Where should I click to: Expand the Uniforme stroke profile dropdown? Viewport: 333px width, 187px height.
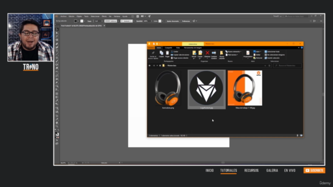tap(118, 21)
